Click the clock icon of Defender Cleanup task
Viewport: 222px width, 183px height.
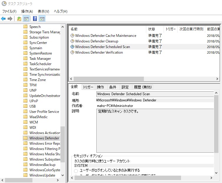pyautogui.click(x=72, y=41)
